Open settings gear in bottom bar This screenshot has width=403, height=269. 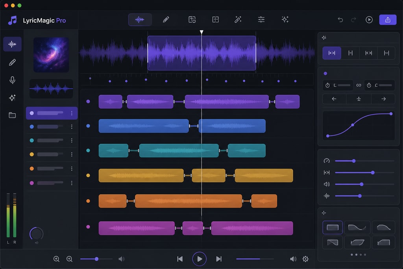coord(305,259)
